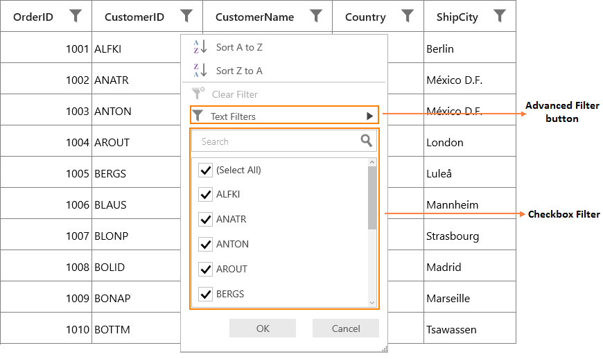603x359 pixels.
Task: Select the OrderID cell 1007
Action: pyautogui.click(x=46, y=234)
